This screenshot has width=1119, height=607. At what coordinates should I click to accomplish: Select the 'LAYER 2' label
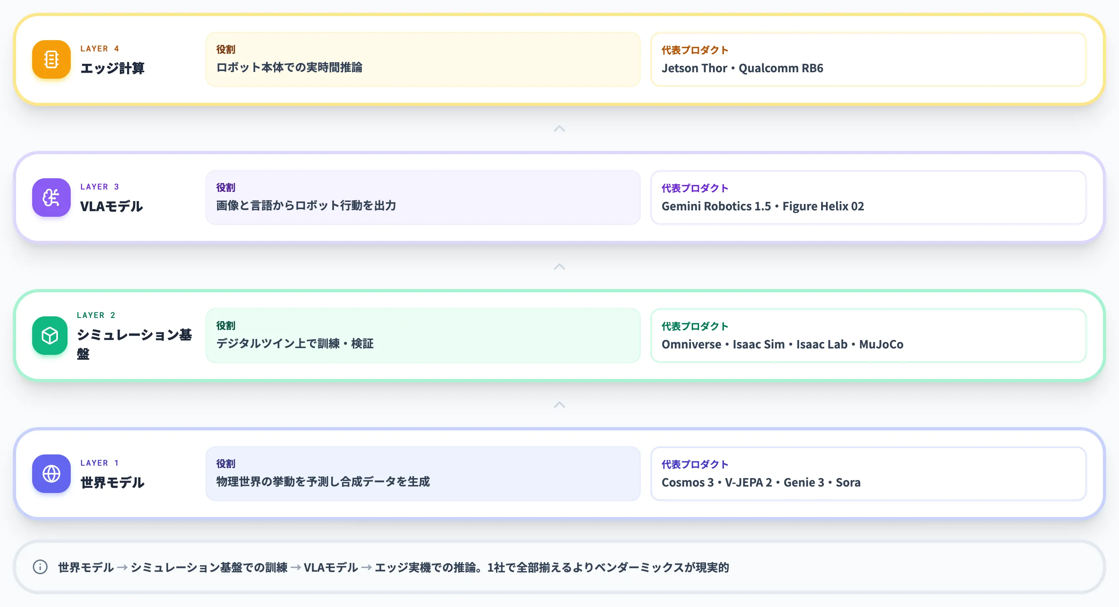click(x=96, y=315)
